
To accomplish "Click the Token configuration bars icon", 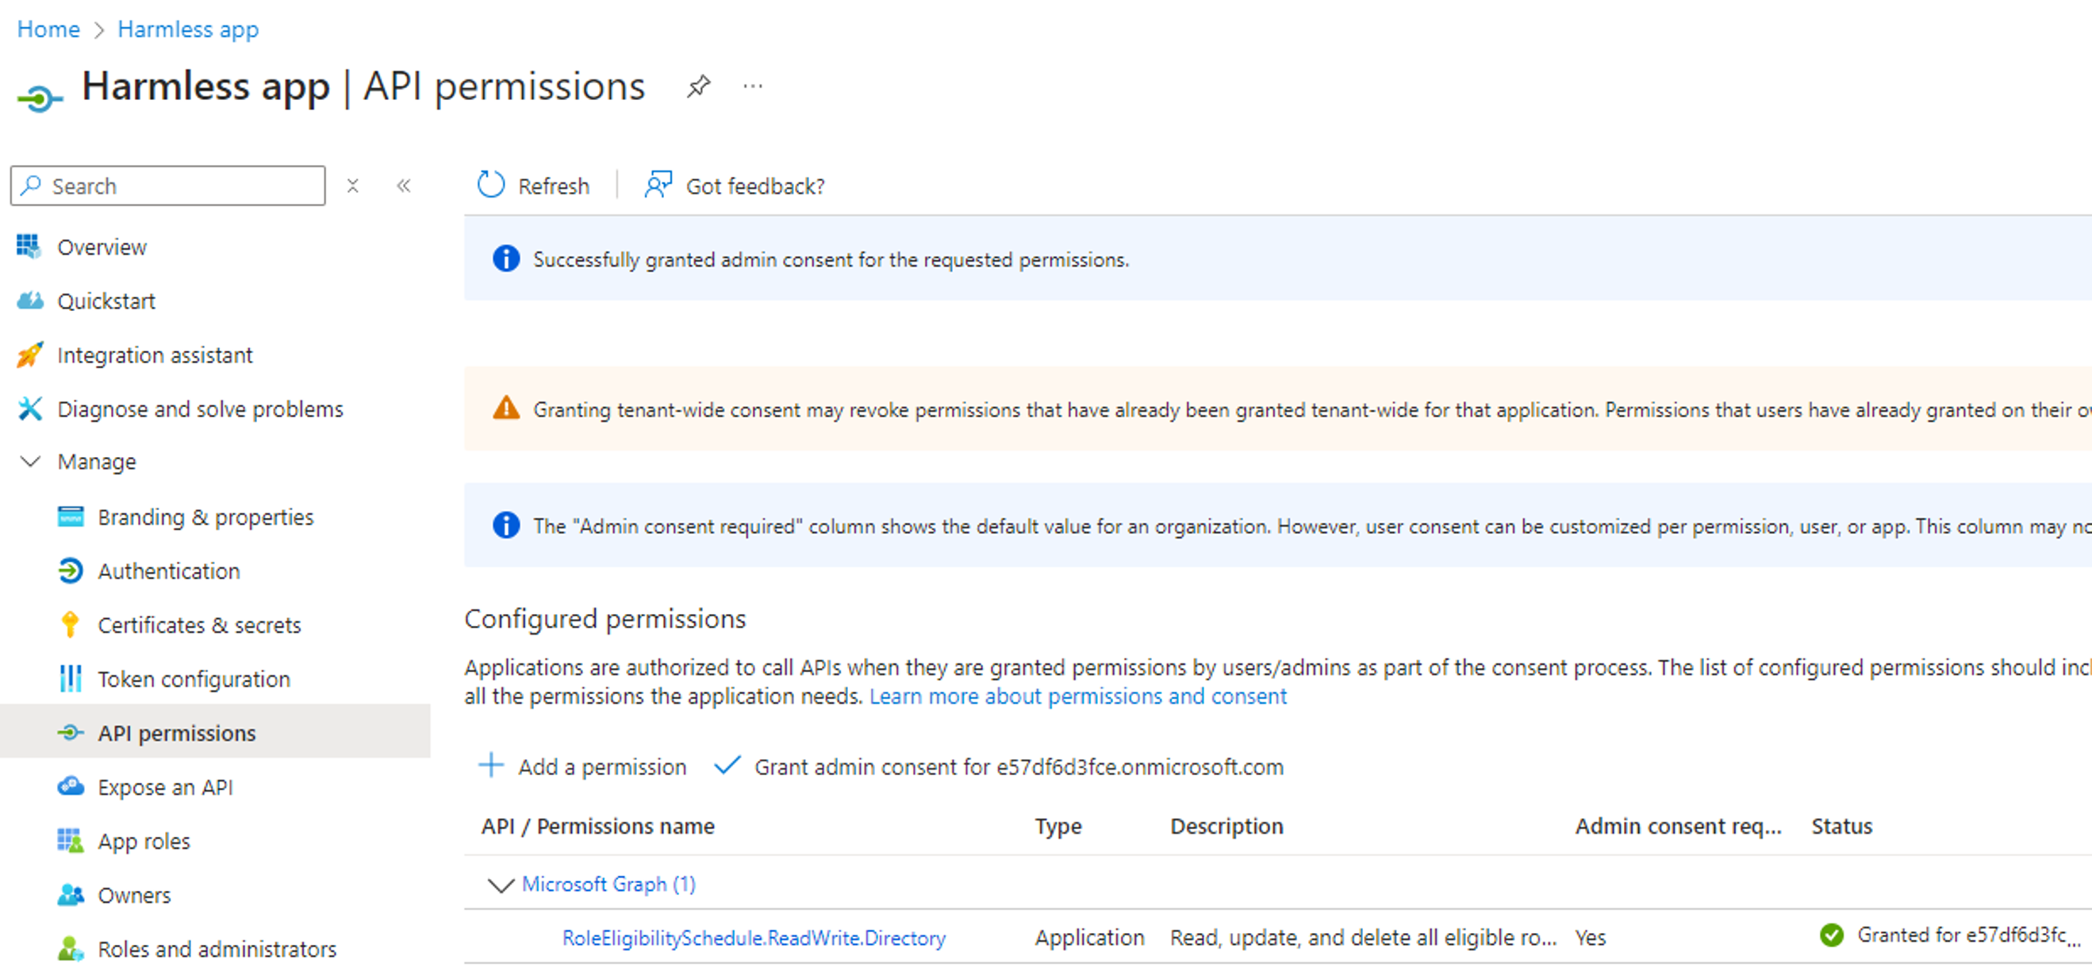I will click(71, 678).
